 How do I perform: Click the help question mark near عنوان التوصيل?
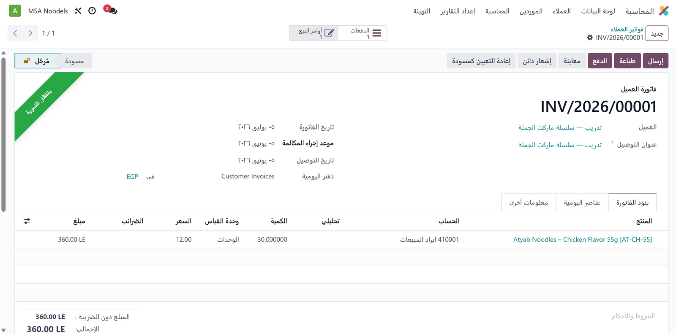tap(612, 143)
